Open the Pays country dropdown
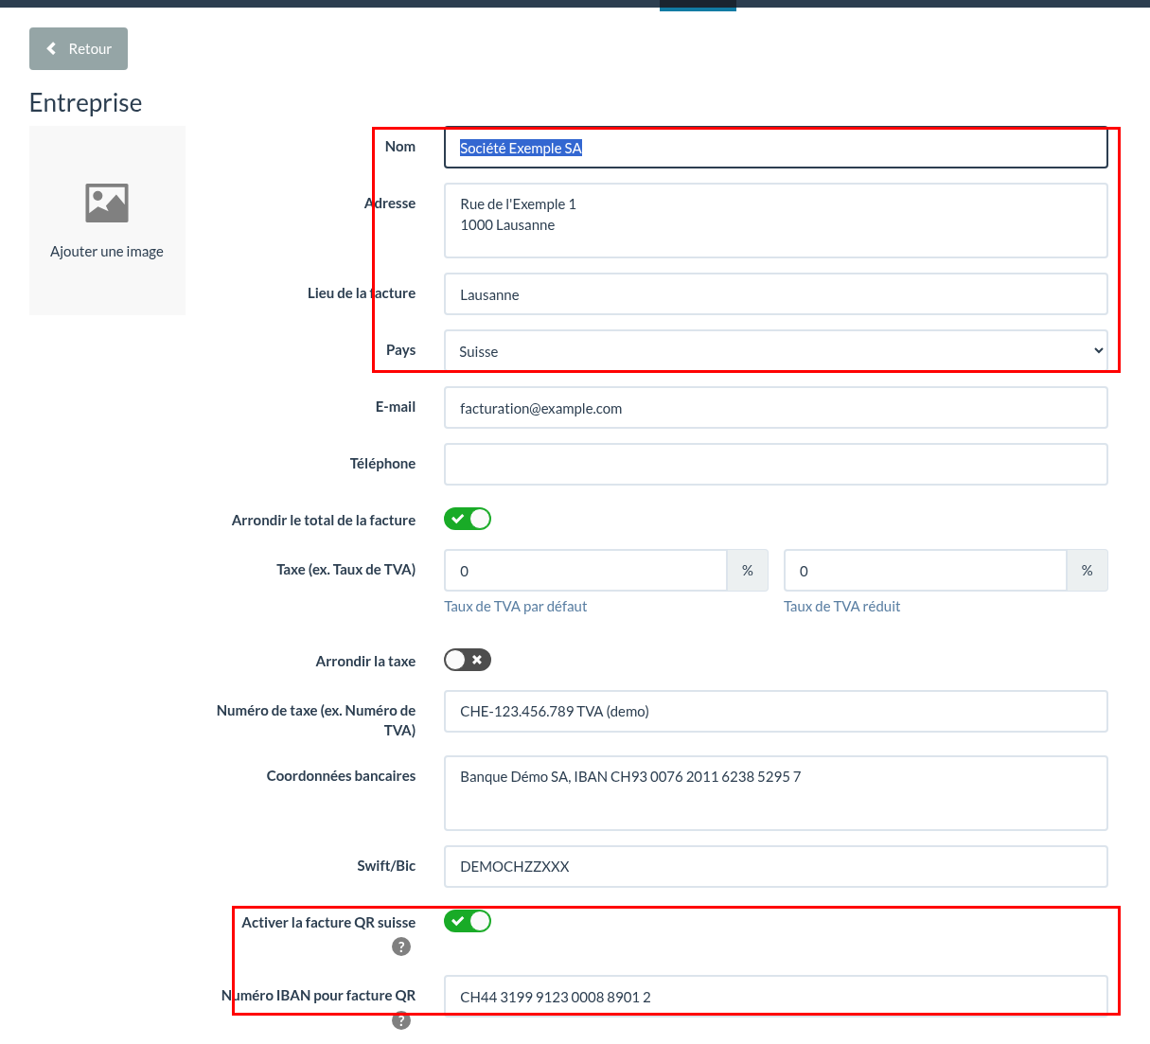The width and height of the screenshot is (1150, 1044). pos(776,351)
